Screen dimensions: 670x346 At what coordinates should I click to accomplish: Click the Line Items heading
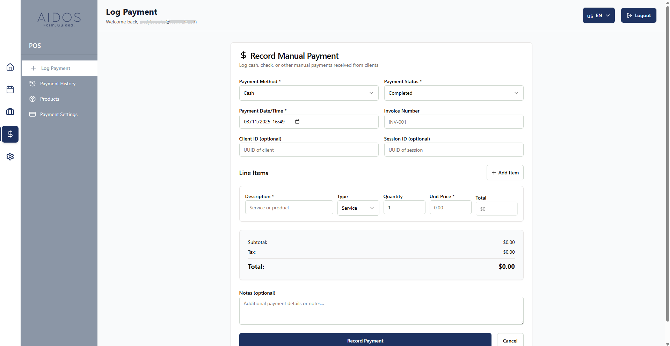[x=254, y=173]
